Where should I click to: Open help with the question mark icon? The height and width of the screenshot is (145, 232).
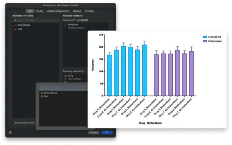10,133
